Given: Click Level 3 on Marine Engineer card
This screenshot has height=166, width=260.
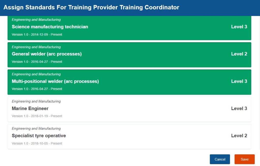Looking at the screenshot, I should coord(239,109).
